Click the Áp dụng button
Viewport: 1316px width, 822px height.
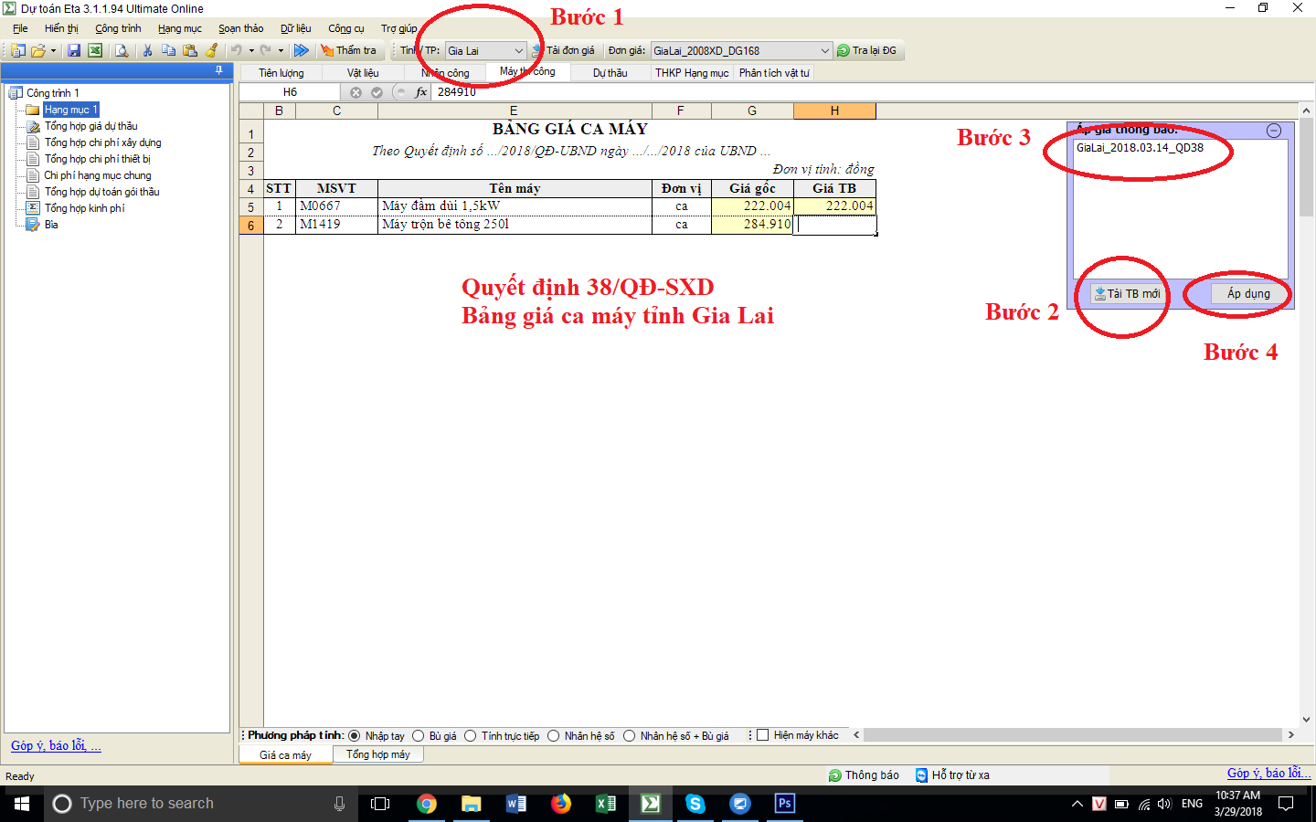[1248, 294]
